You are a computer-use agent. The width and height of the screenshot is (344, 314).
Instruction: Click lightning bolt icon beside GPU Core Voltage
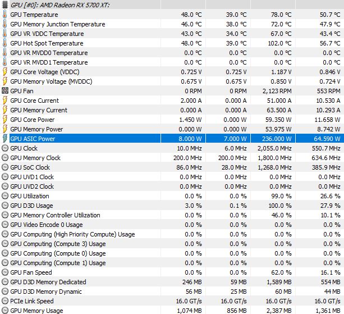5,72
